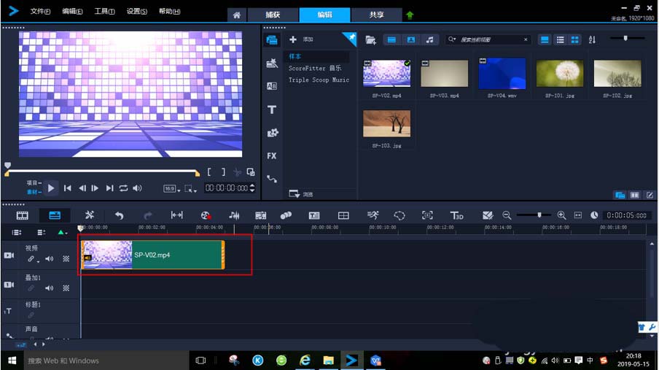This screenshot has height=370, width=659.
Task: Click the 添加 add folder button
Action: click(x=301, y=39)
